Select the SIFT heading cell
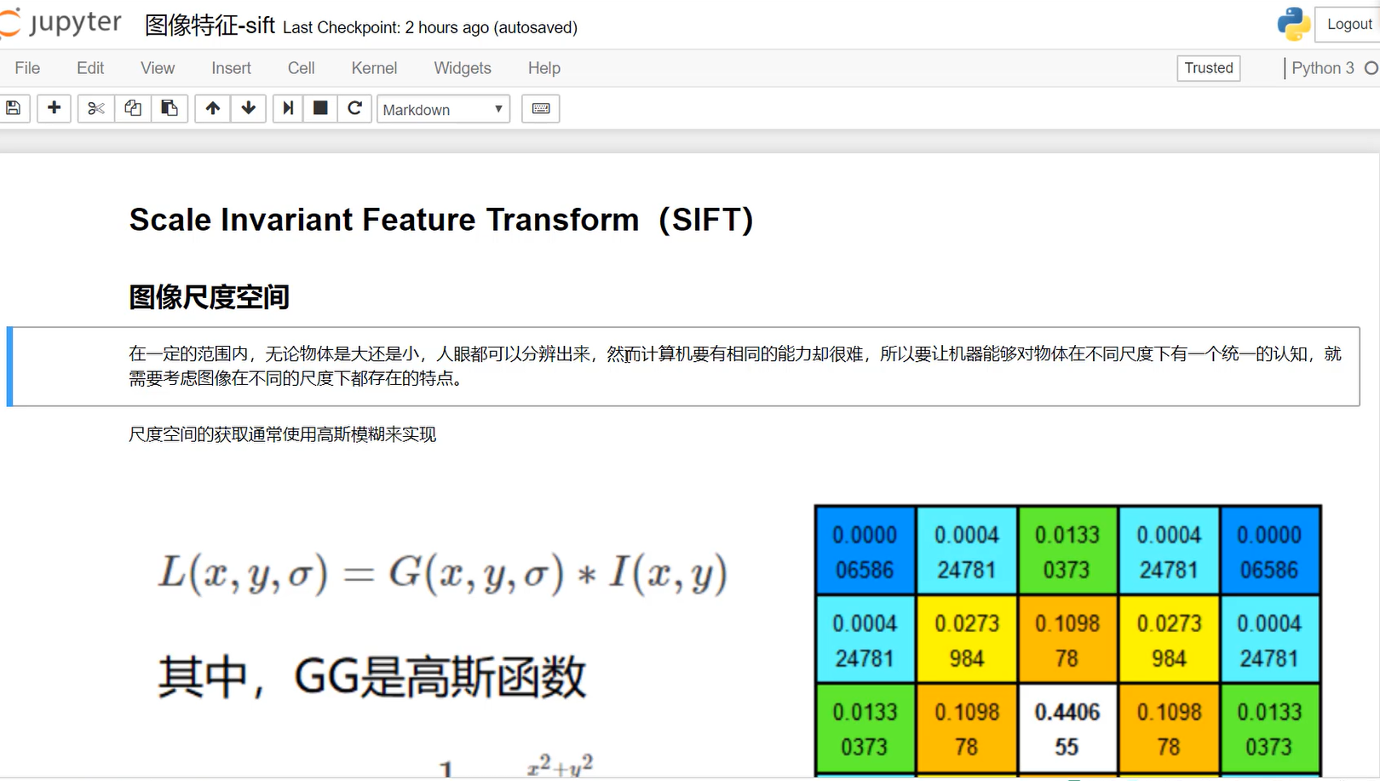Screen dimensions: 1380x781 [441, 220]
